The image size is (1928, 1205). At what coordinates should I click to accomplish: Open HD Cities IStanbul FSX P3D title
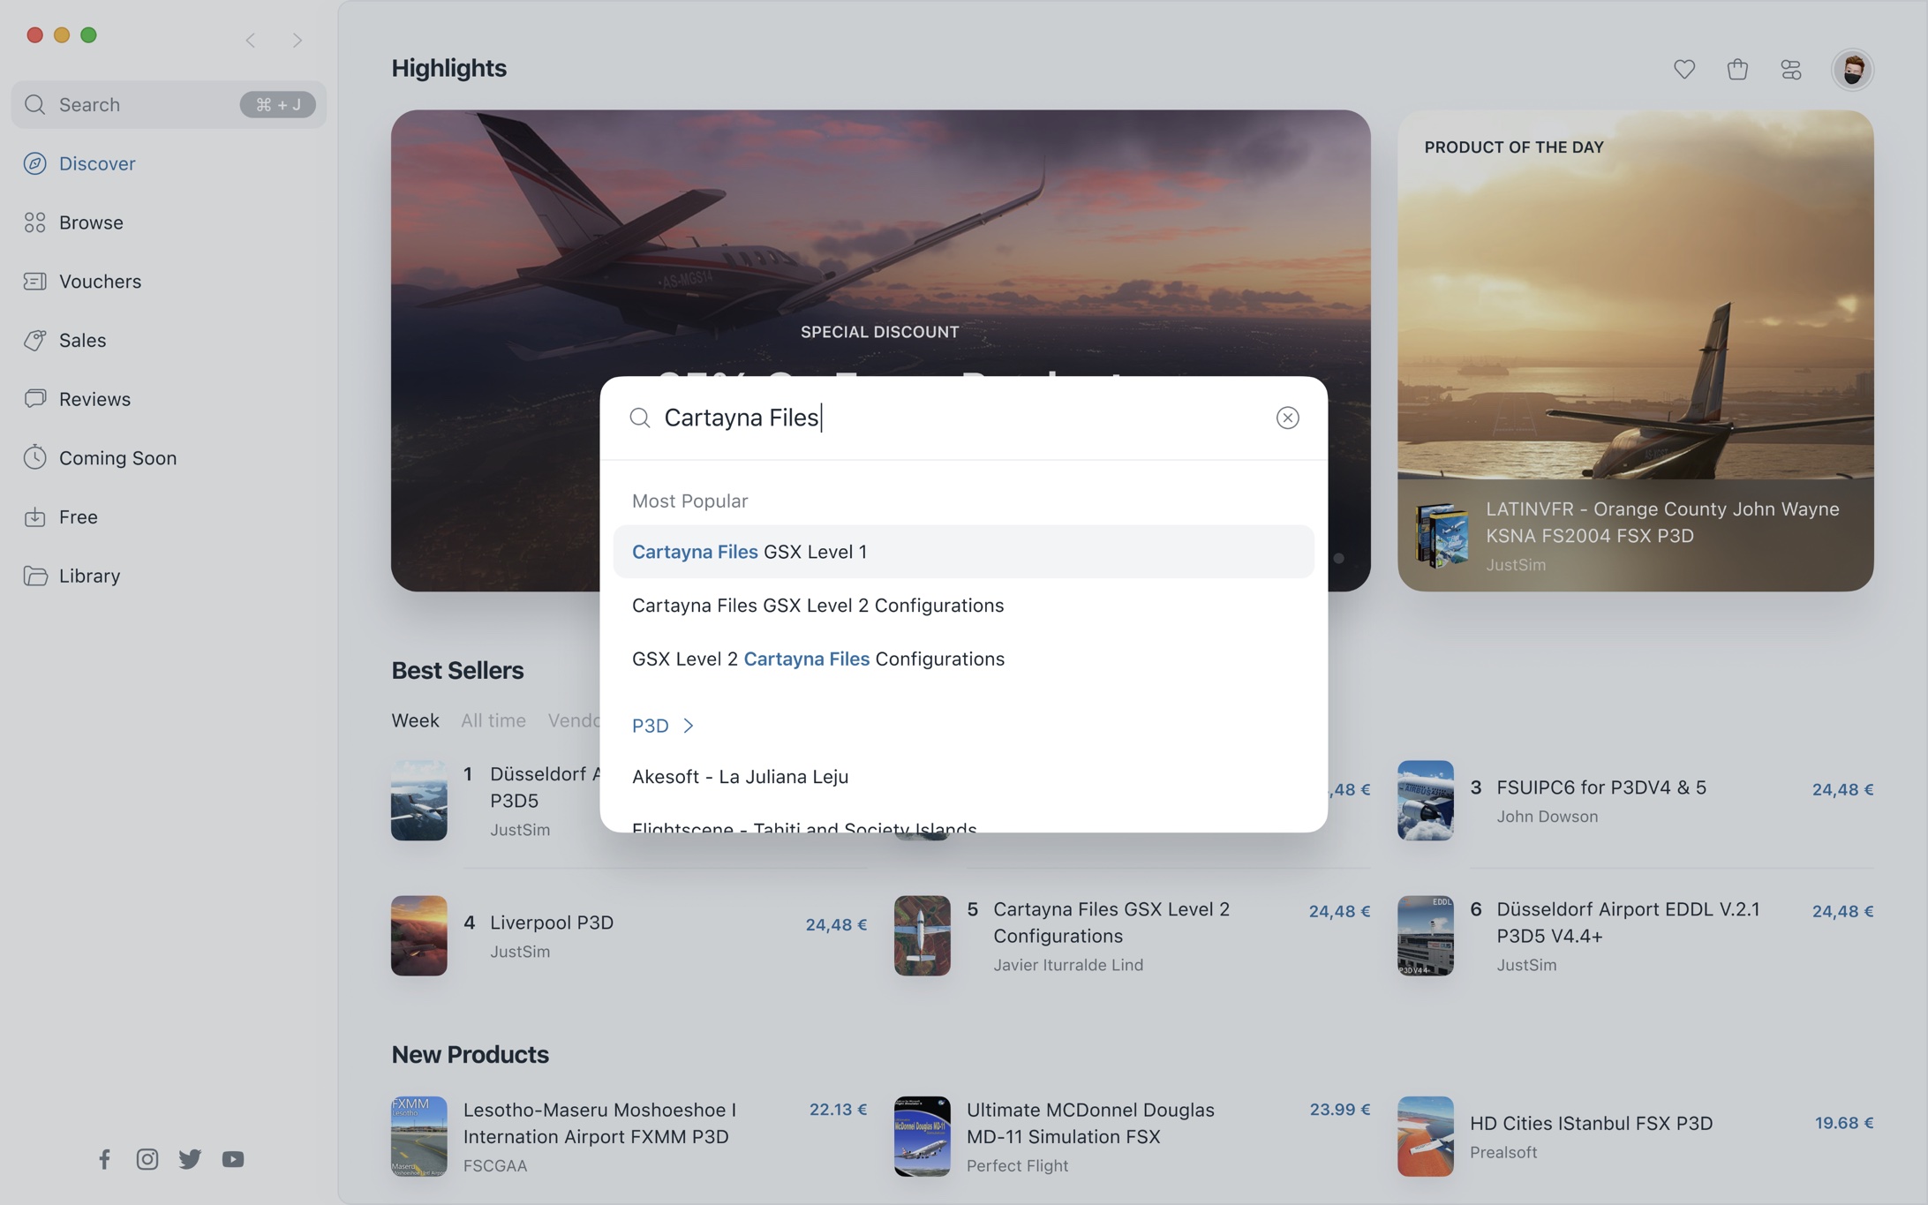point(1591,1123)
